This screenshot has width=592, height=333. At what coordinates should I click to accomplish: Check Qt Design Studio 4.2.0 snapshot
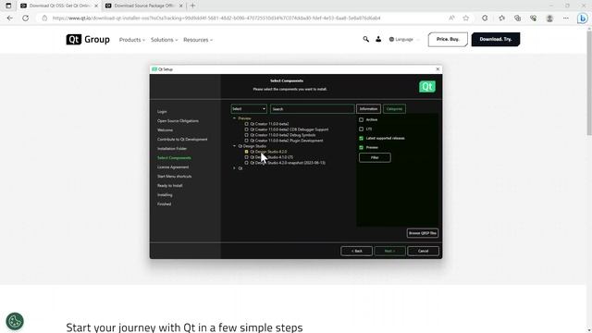click(247, 163)
